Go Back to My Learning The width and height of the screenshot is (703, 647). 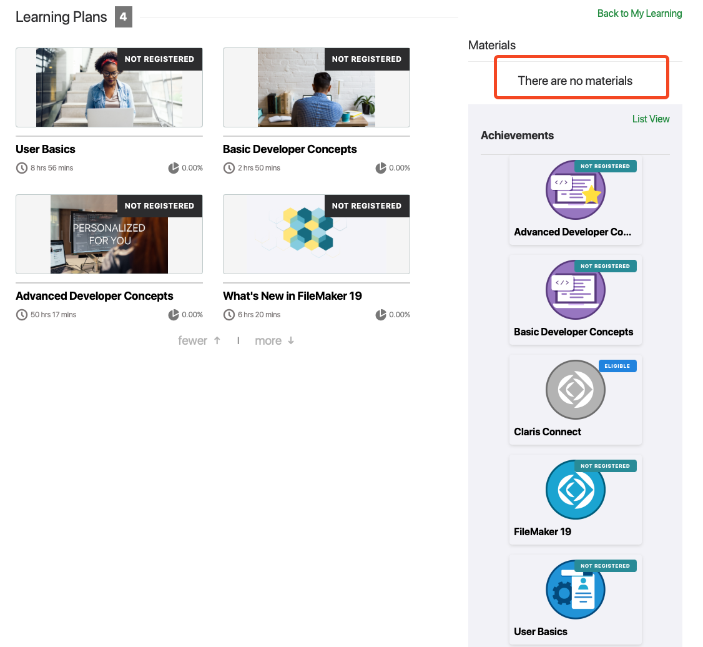639,14
